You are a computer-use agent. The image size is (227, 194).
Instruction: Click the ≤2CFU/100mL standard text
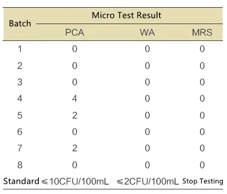tap(148, 181)
